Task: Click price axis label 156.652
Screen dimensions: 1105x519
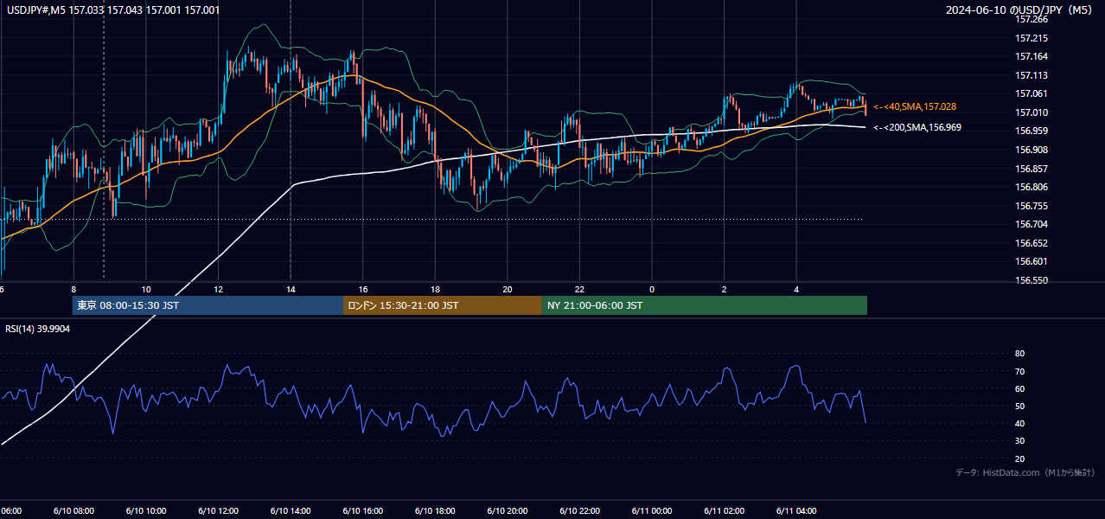Action: [x=1032, y=243]
